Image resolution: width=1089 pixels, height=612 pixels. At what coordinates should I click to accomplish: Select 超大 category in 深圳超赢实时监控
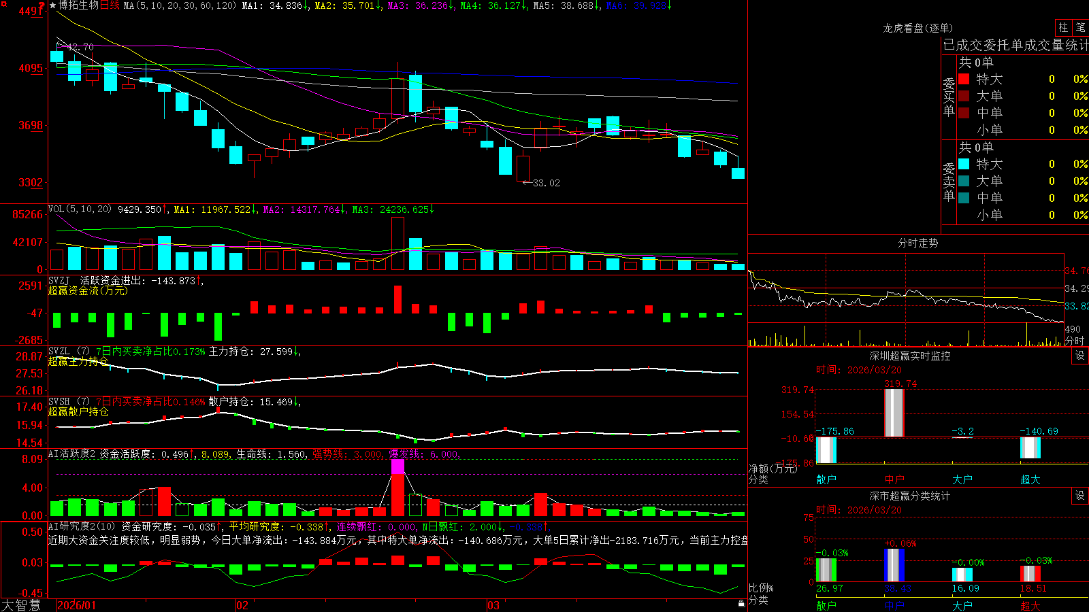pos(1030,479)
